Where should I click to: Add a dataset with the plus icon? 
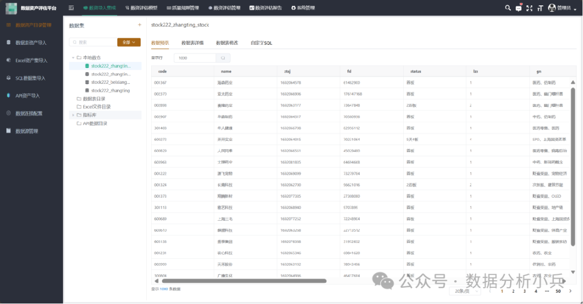point(139,25)
